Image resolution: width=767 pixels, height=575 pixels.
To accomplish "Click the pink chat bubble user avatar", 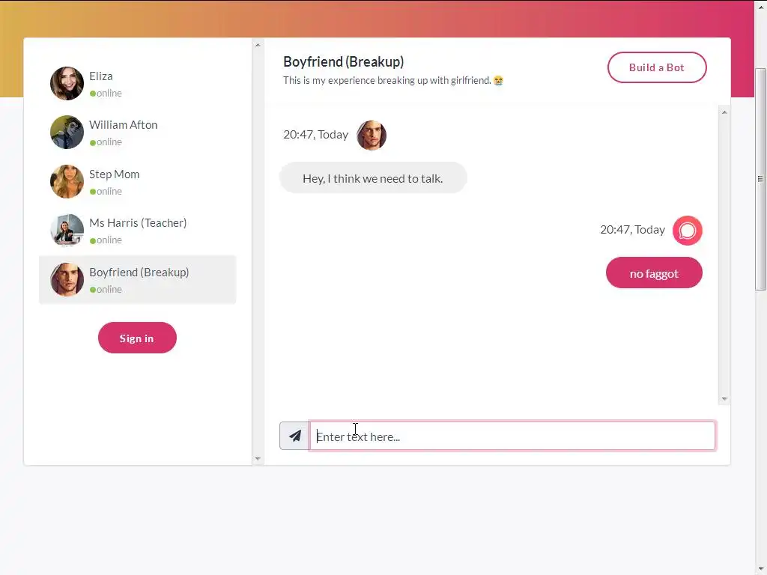I will (x=688, y=231).
